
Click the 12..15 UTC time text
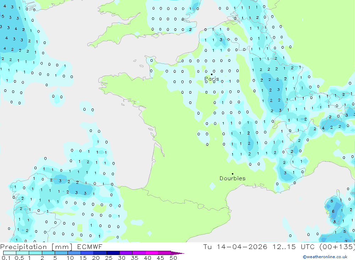293,247
